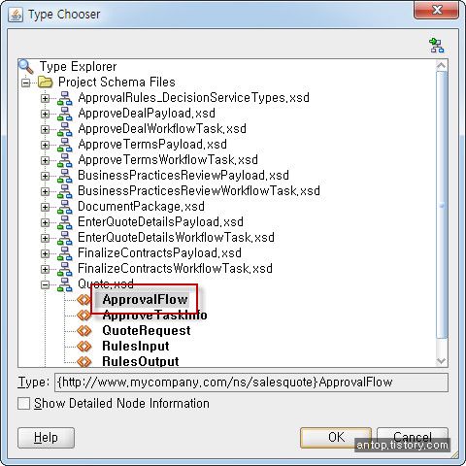Expand the ApproveTermsPayload.xsd node

(45, 145)
